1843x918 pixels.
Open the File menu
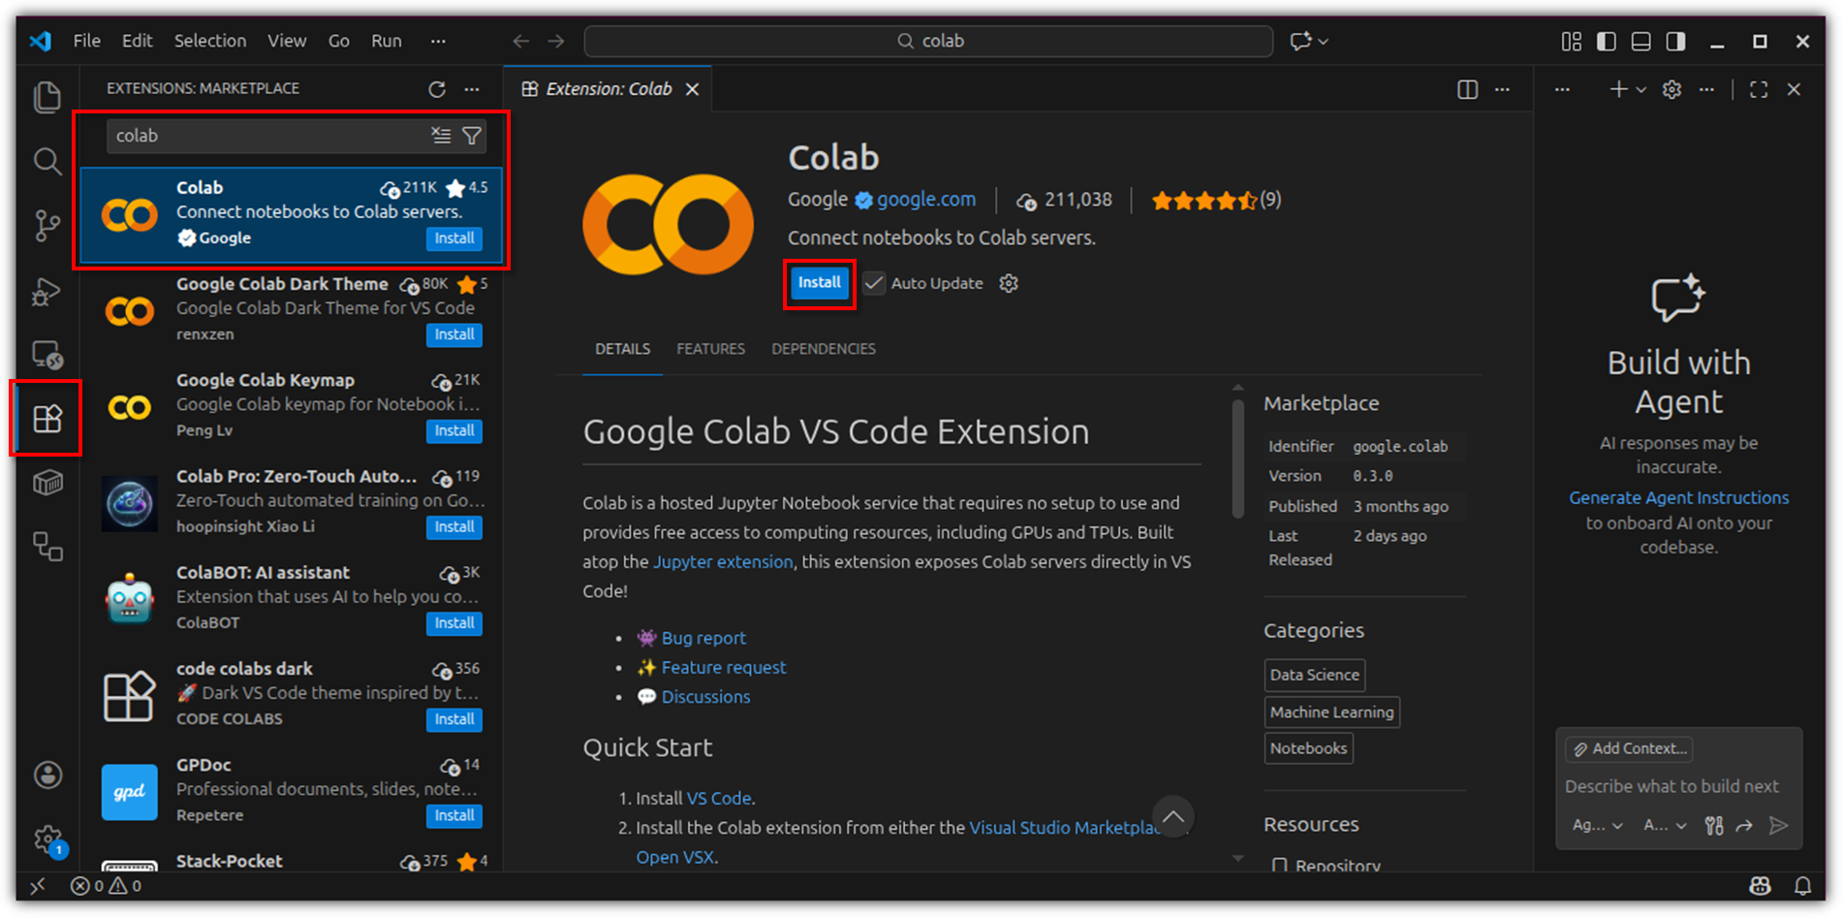click(87, 41)
